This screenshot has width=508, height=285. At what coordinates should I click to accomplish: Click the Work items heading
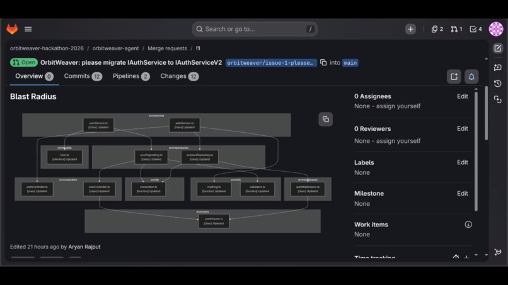tap(371, 225)
